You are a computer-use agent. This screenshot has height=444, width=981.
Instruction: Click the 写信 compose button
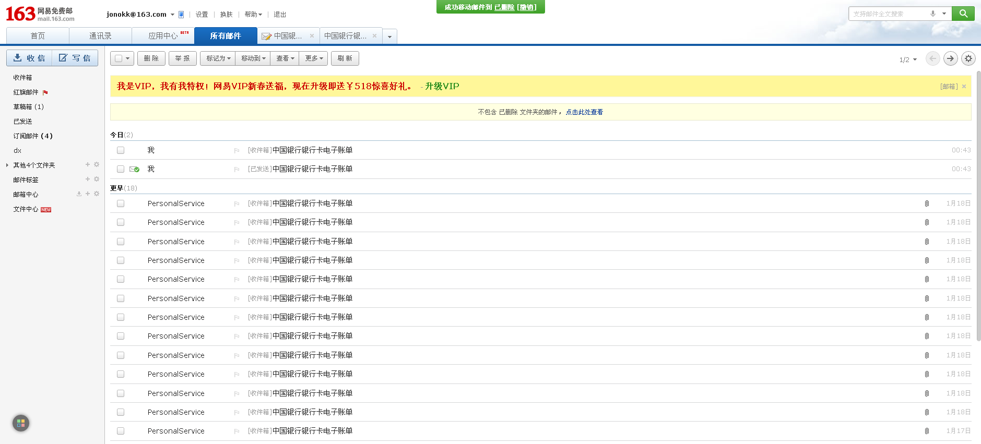click(75, 58)
